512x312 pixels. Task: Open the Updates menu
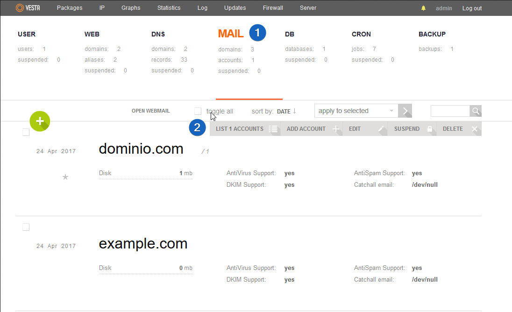[235, 8]
